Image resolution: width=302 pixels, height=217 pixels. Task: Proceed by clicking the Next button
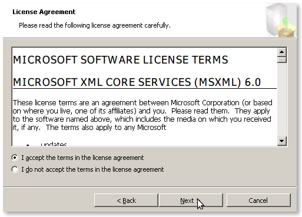(191, 201)
